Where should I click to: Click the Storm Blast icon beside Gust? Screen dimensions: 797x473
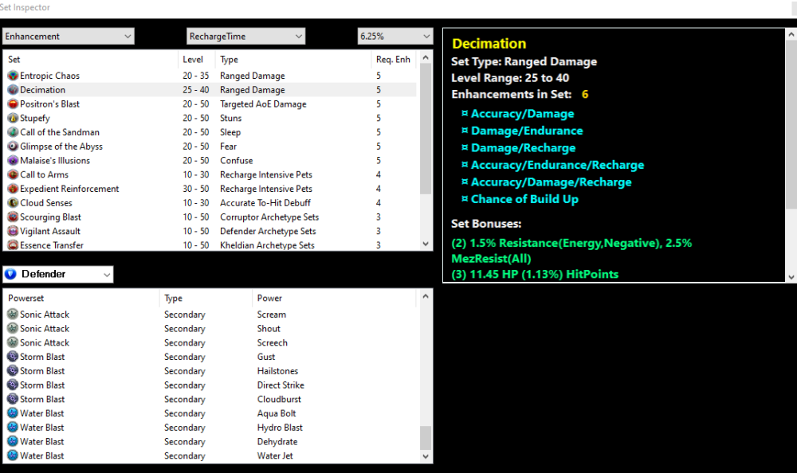tap(13, 358)
